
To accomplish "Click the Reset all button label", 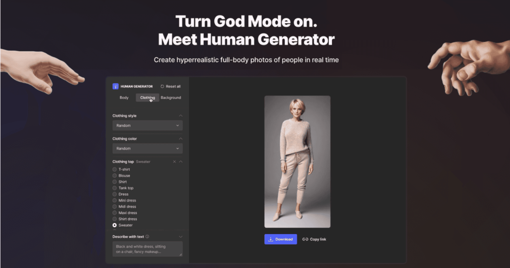I will (x=173, y=86).
